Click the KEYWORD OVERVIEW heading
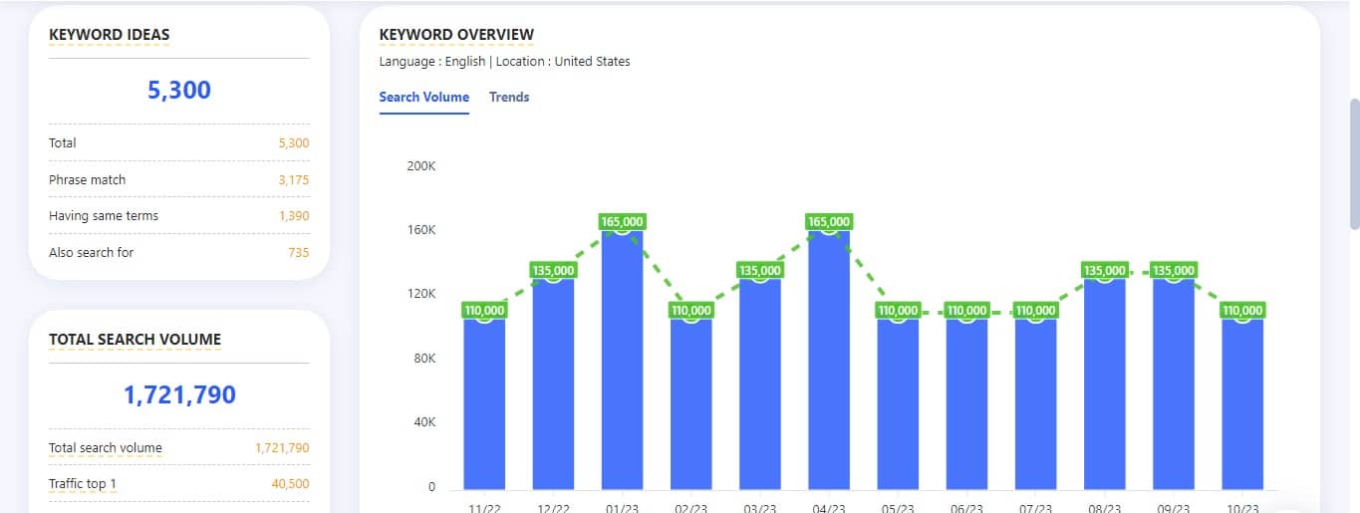 [x=456, y=35]
